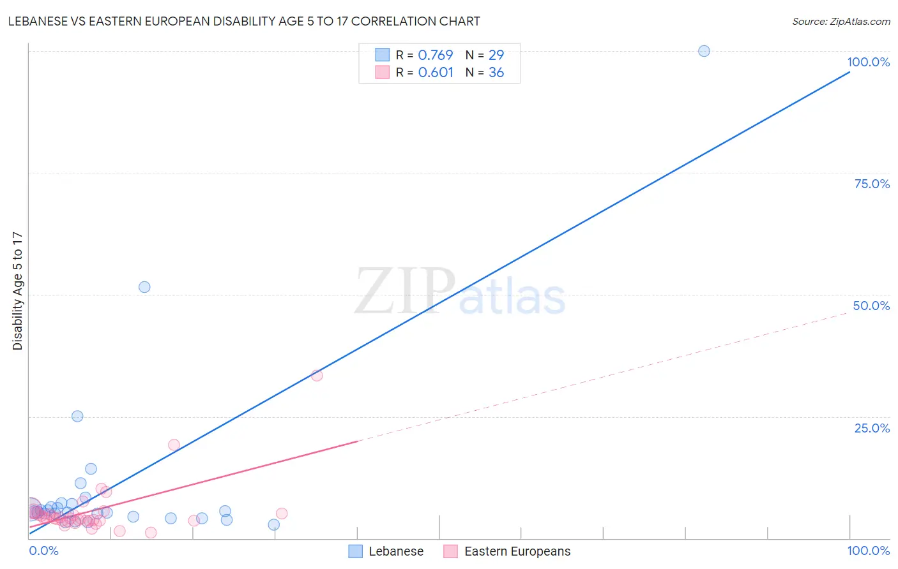Image resolution: width=898 pixels, height=569 pixels.
Task: Click the pink data point near 19%
Action: point(174,445)
